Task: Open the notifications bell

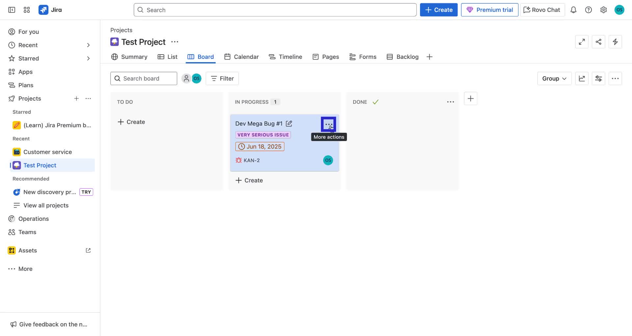Action: click(573, 10)
